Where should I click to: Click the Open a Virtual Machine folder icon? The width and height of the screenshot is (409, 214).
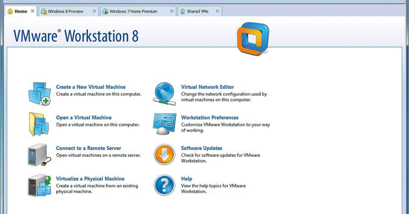[x=39, y=124]
